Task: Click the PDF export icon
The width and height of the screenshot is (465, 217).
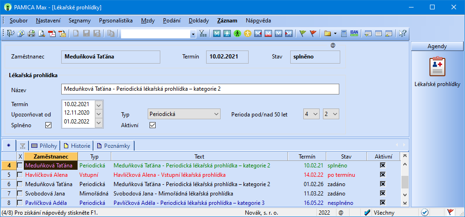Action: (x=52, y=34)
